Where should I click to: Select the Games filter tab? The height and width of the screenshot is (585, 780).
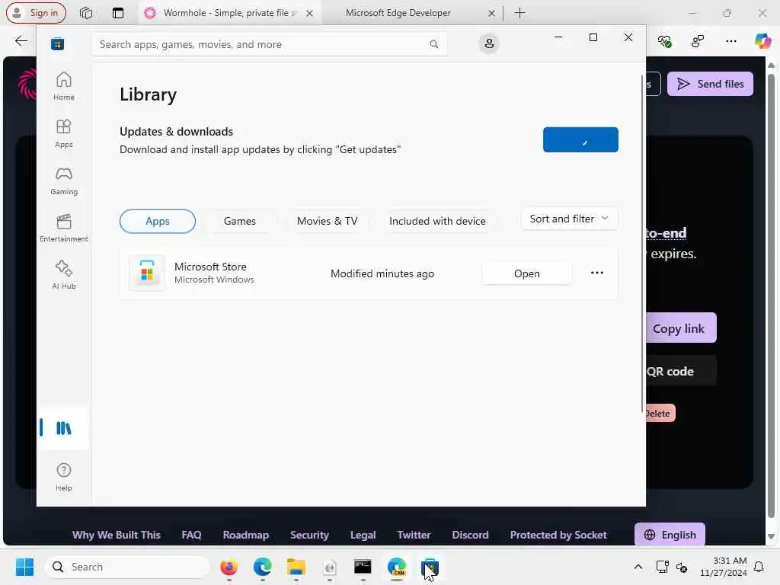coord(240,221)
